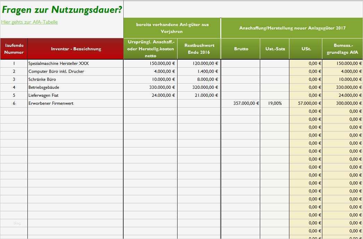Select the 'Bemess.-grundlage AfA' header

pyautogui.click(x=343, y=49)
